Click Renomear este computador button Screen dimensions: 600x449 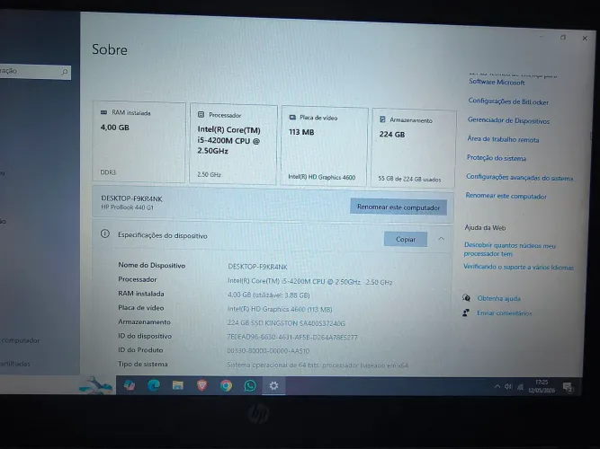399,207
